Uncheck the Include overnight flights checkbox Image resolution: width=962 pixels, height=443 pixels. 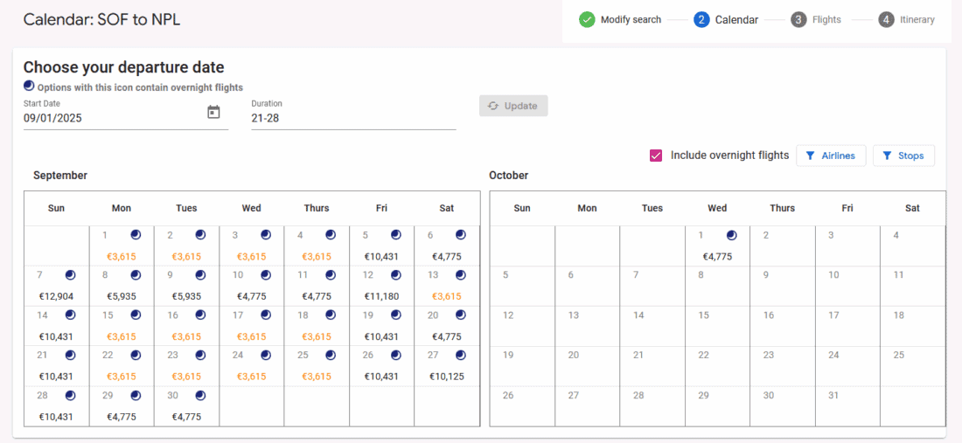click(656, 156)
